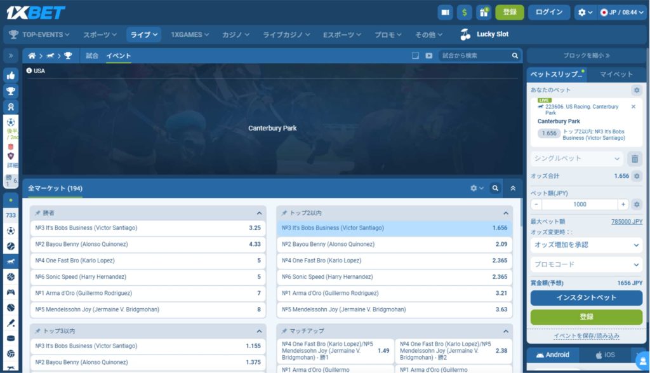Remove Canterbury Park bet from slip

[x=633, y=107]
